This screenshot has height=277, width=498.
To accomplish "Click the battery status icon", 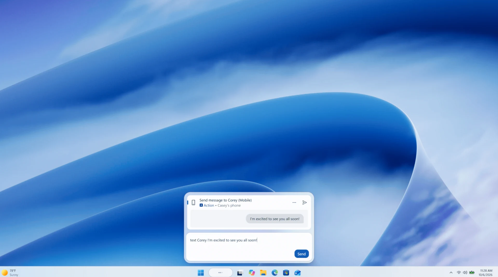I will pos(472,273).
